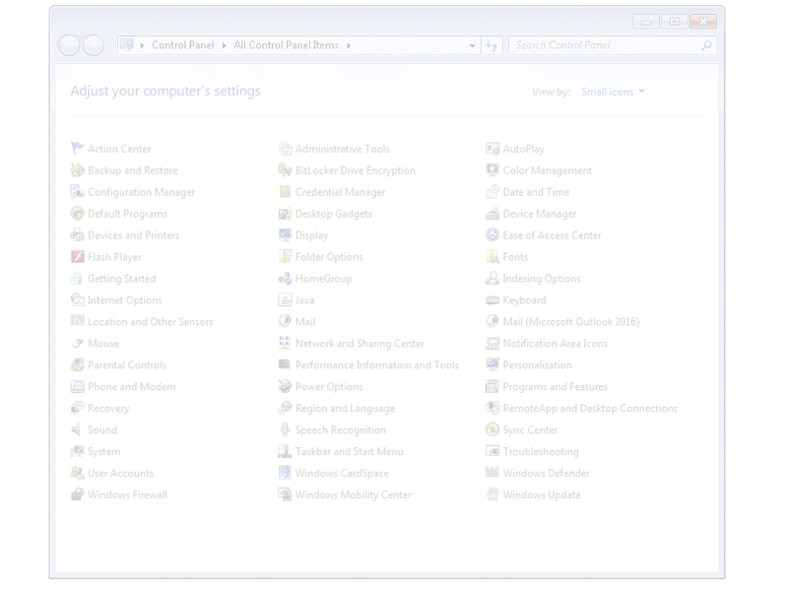Open the Windows CardSpace link
The height and width of the screenshot is (591, 788).
[342, 473]
